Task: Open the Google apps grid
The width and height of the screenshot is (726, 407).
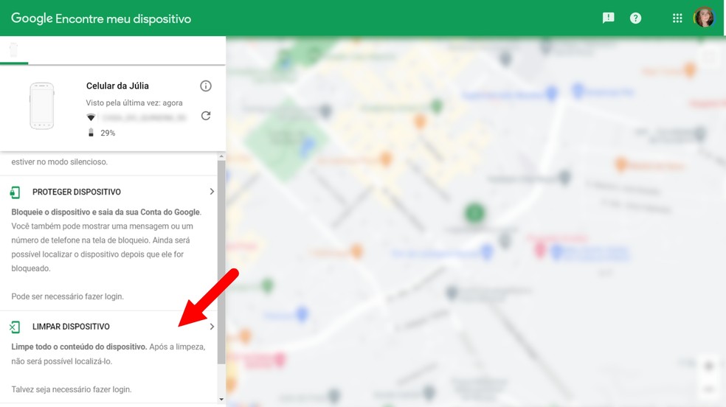Action: coord(677,18)
